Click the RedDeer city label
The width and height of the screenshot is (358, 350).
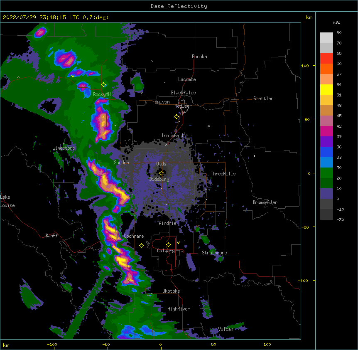point(183,106)
